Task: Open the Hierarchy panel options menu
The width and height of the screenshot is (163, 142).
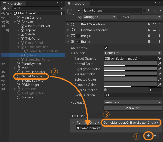Action: (x=61, y=3)
